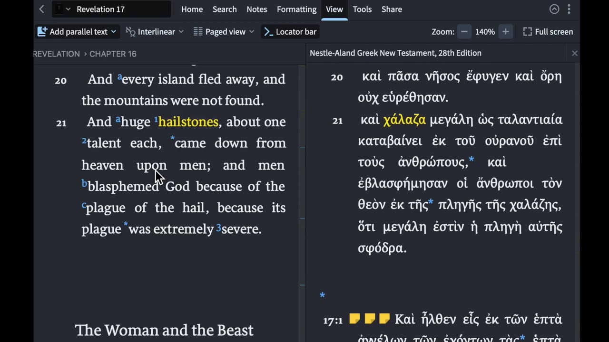This screenshot has width=609, height=342.
Task: Open the first yellow note icon at 17:1
Action: coord(354,319)
